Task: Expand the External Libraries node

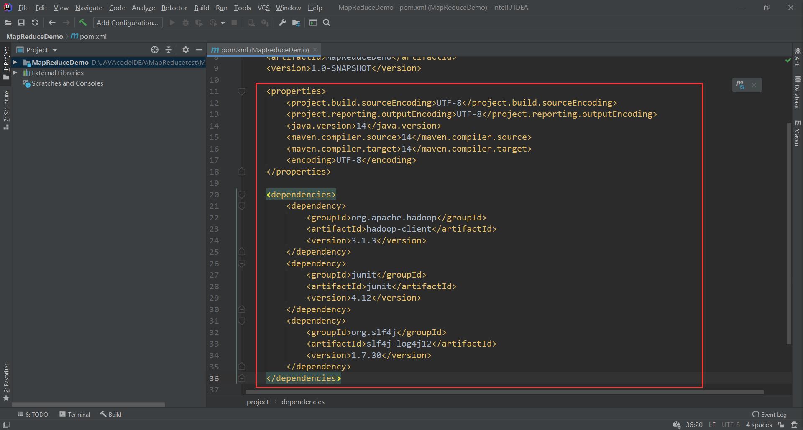Action: [15, 73]
